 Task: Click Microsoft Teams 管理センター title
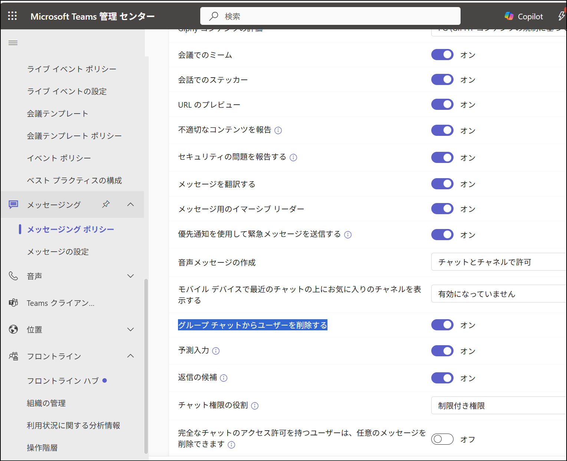tap(93, 16)
